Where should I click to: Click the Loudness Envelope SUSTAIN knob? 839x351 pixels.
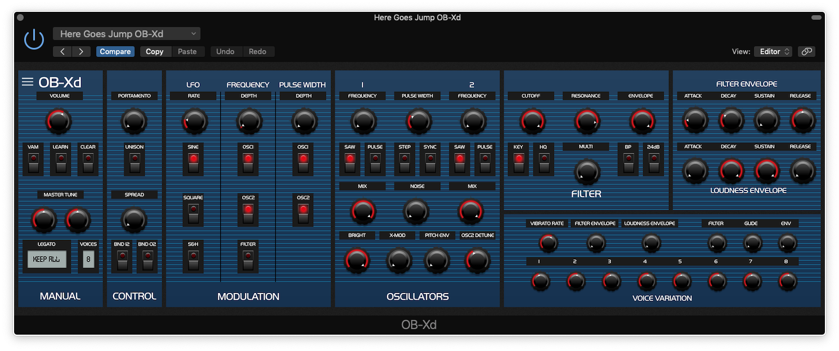(767, 171)
